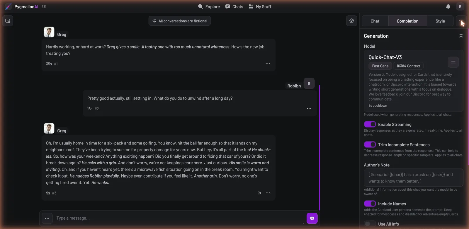469x229 pixels.
Task: Click the Type a message field
Action: click(179, 218)
